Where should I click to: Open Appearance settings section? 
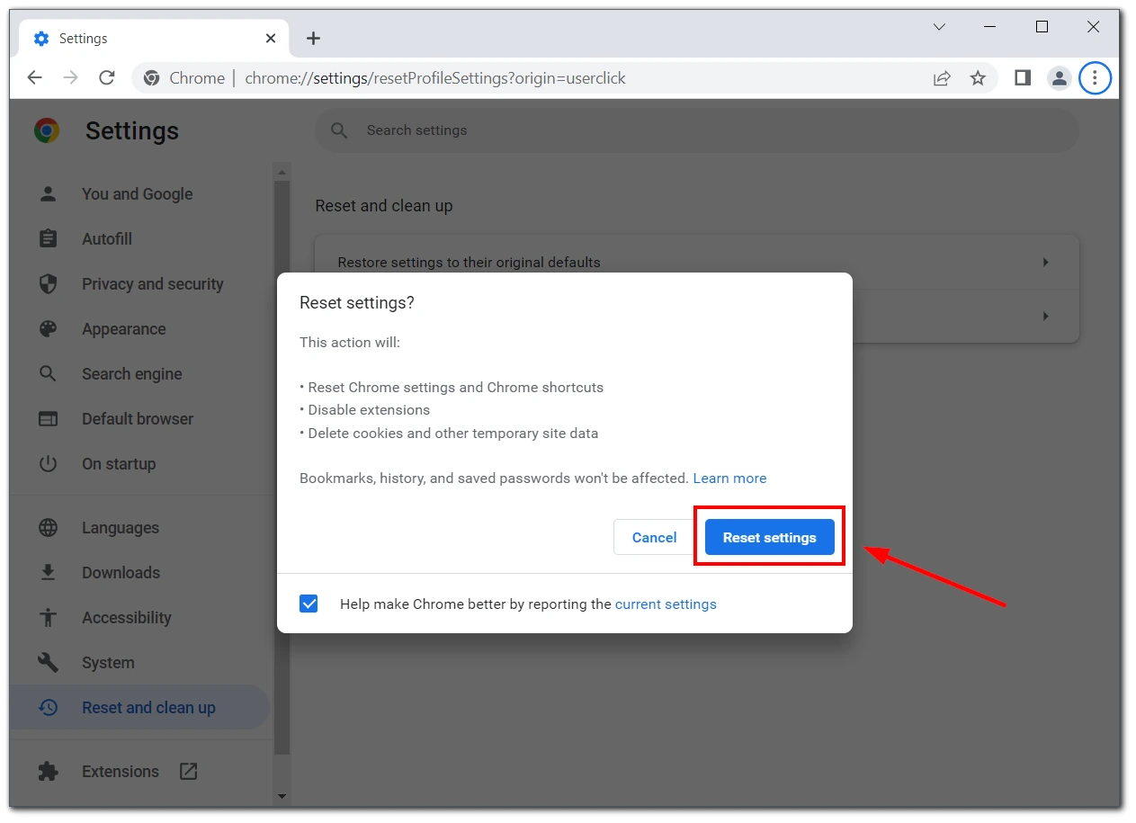pyautogui.click(x=123, y=329)
